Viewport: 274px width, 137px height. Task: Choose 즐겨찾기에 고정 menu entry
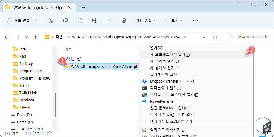click(x=196, y=75)
